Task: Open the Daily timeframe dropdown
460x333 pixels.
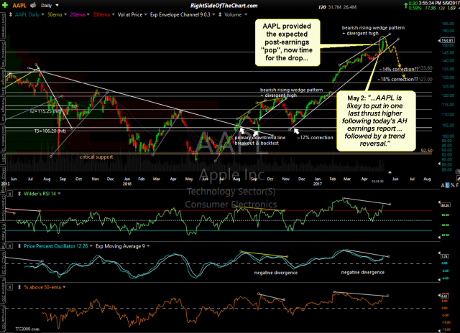Action: coord(57,5)
